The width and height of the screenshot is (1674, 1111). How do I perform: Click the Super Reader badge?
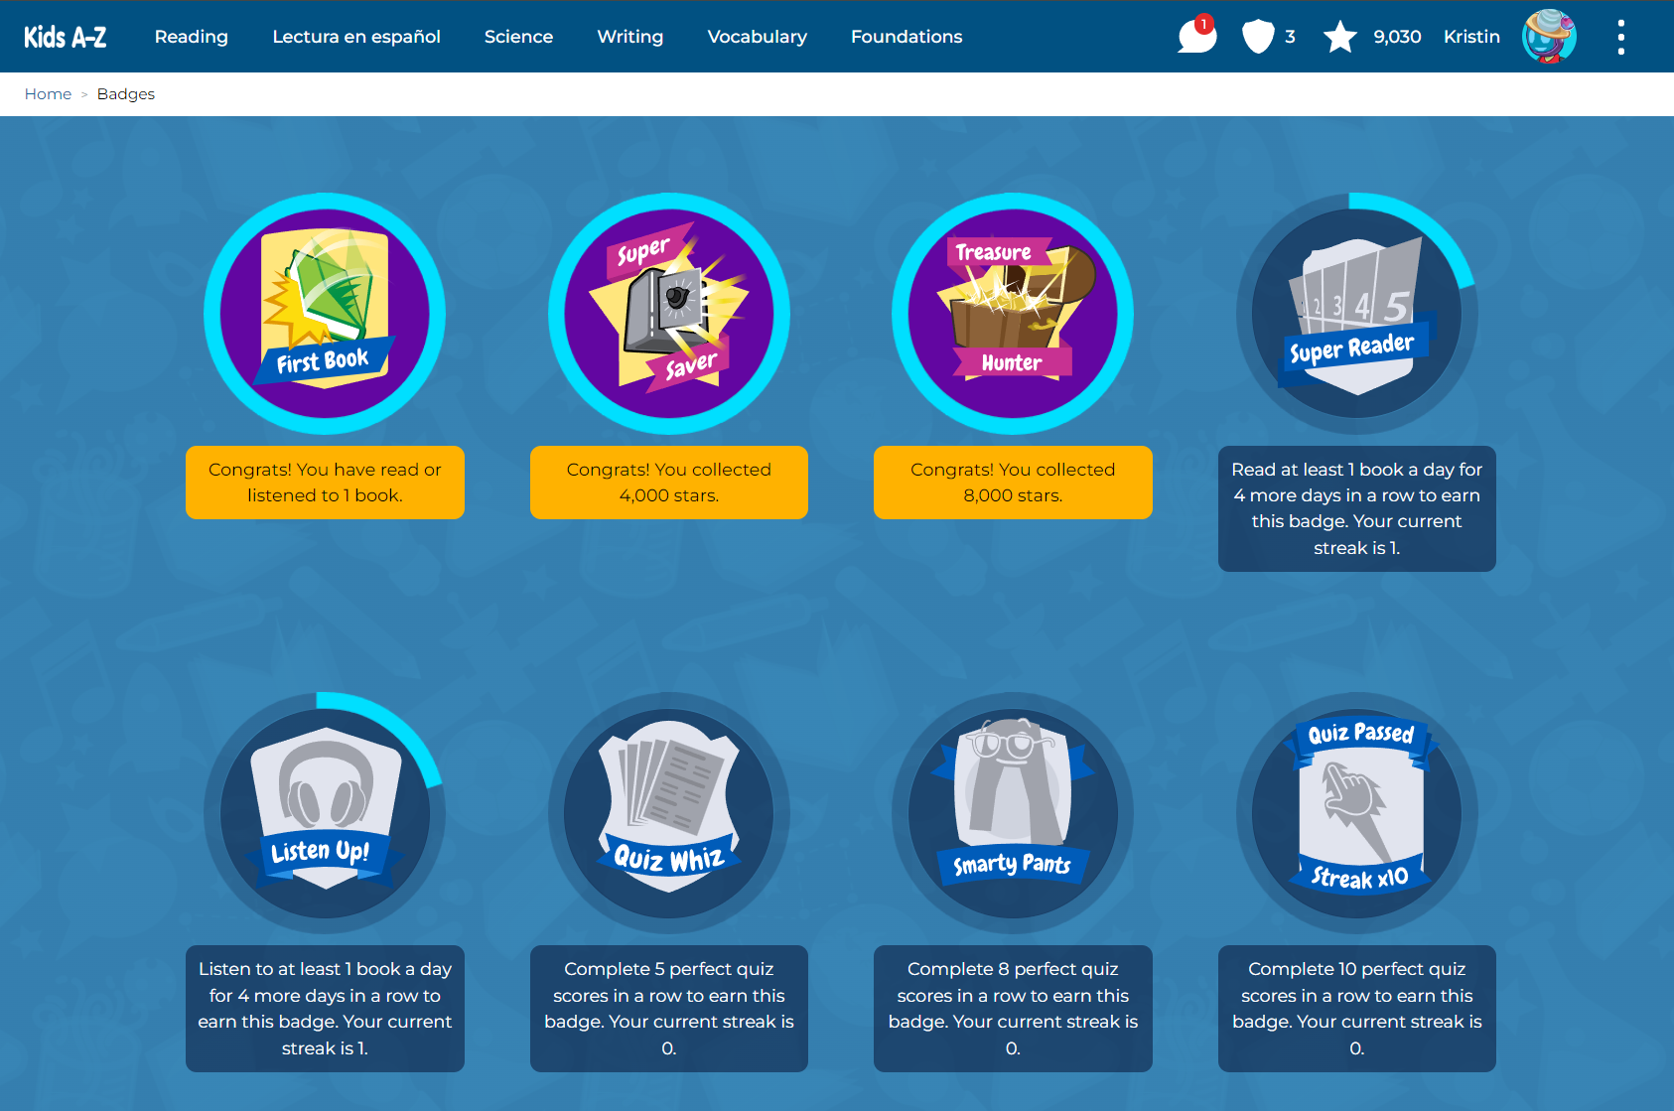1357,314
